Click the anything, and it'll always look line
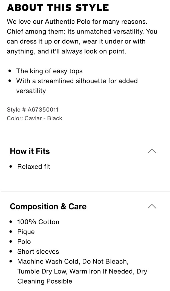This screenshot has width=170, height=291. pos(67,51)
